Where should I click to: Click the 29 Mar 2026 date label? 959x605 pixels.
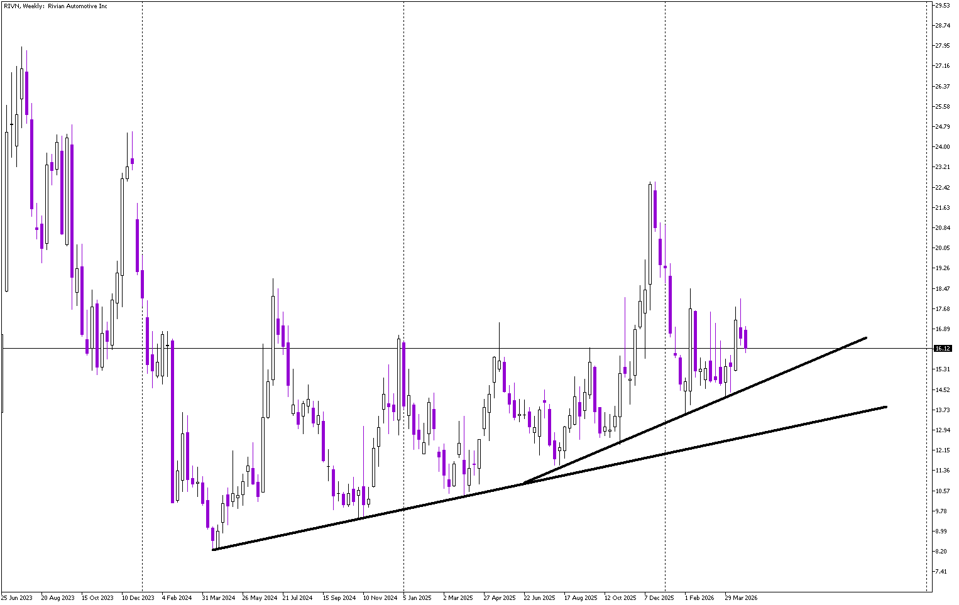click(x=741, y=597)
